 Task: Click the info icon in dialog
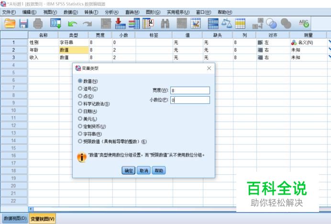(82, 157)
